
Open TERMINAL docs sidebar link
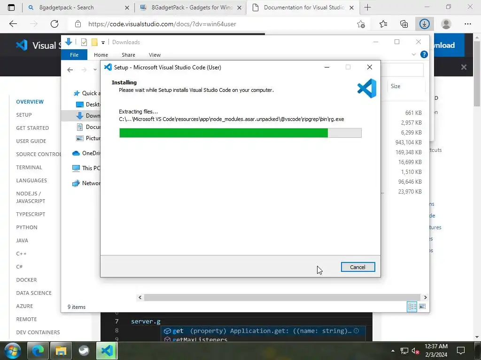pyautogui.click(x=29, y=167)
